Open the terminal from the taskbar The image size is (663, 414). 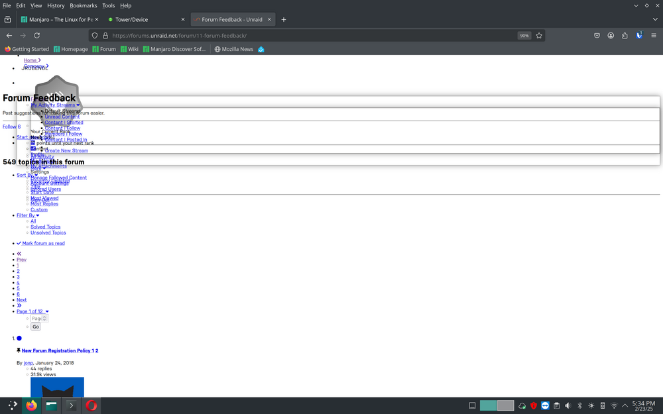click(71, 405)
